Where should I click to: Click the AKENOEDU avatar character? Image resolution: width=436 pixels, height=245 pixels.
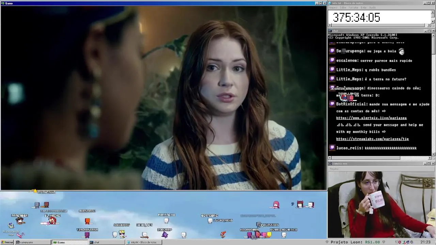(x=87, y=221)
